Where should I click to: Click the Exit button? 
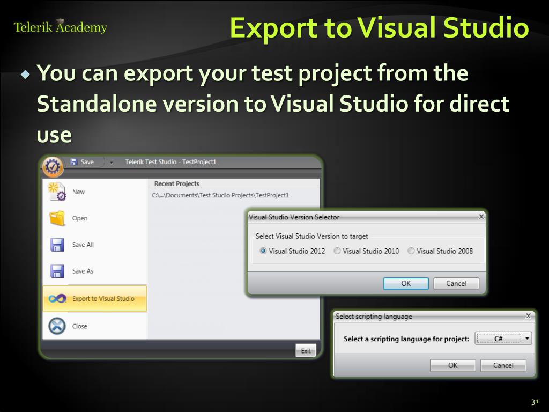306,351
